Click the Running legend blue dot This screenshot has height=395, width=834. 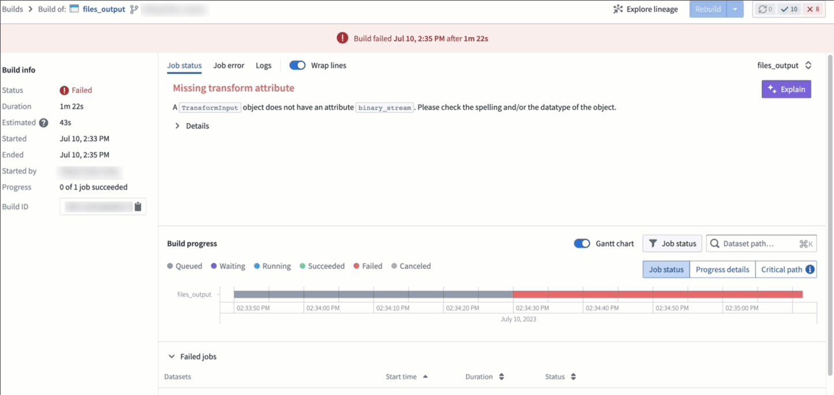coord(257,266)
